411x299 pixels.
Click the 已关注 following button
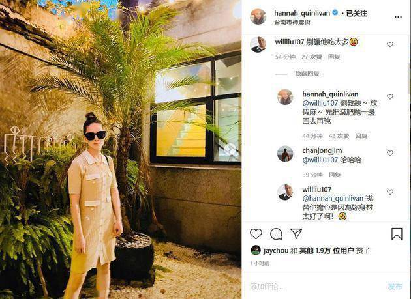pyautogui.click(x=356, y=13)
